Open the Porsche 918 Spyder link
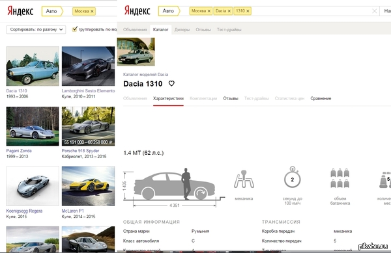 (80, 151)
